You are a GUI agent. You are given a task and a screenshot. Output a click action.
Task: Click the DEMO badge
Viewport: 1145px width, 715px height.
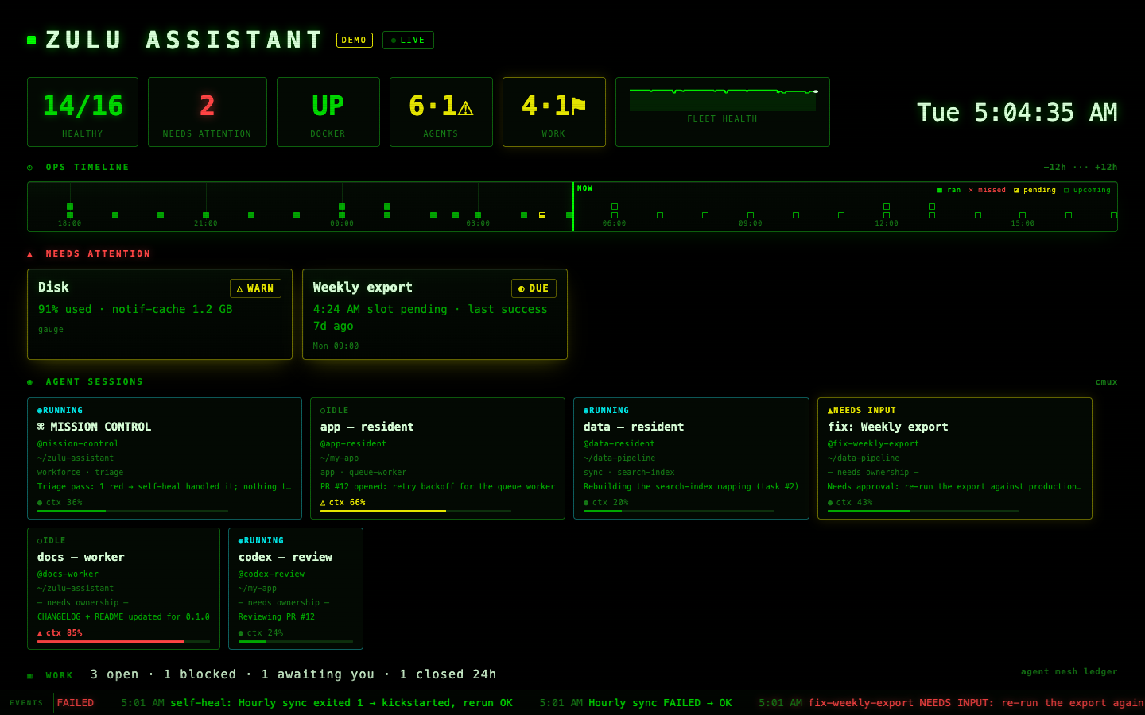[x=355, y=40]
